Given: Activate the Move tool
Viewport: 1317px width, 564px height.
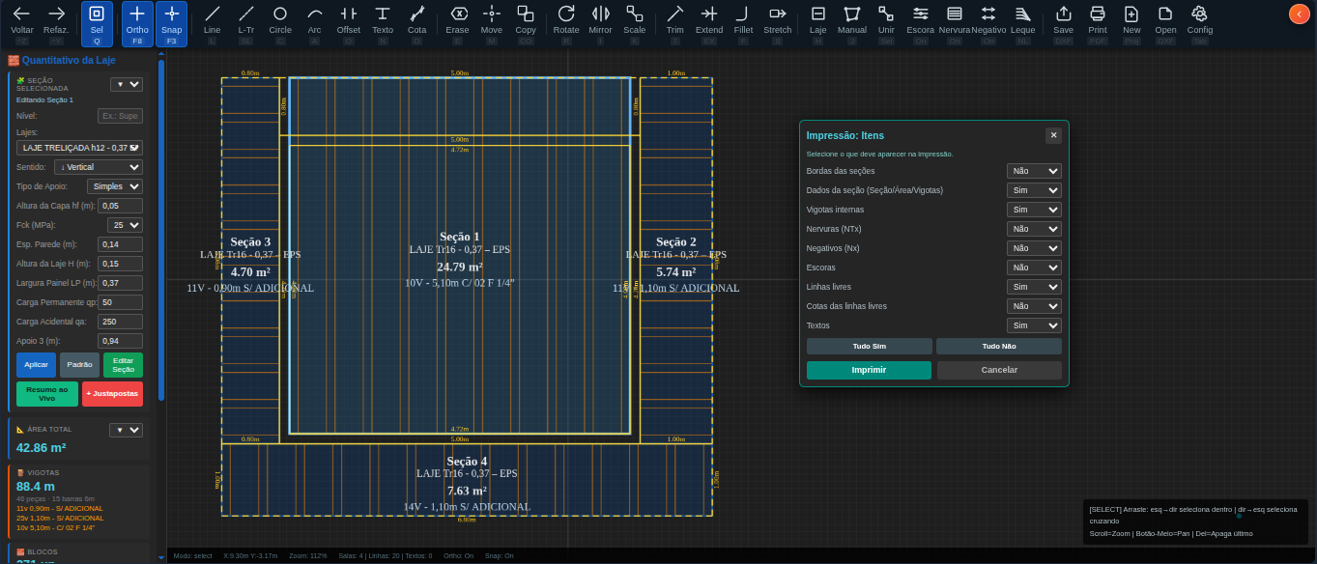Looking at the screenshot, I should (x=491, y=24).
